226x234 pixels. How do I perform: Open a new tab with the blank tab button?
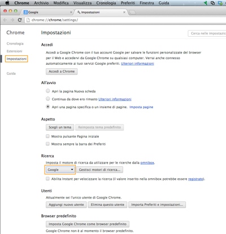pos(132,12)
